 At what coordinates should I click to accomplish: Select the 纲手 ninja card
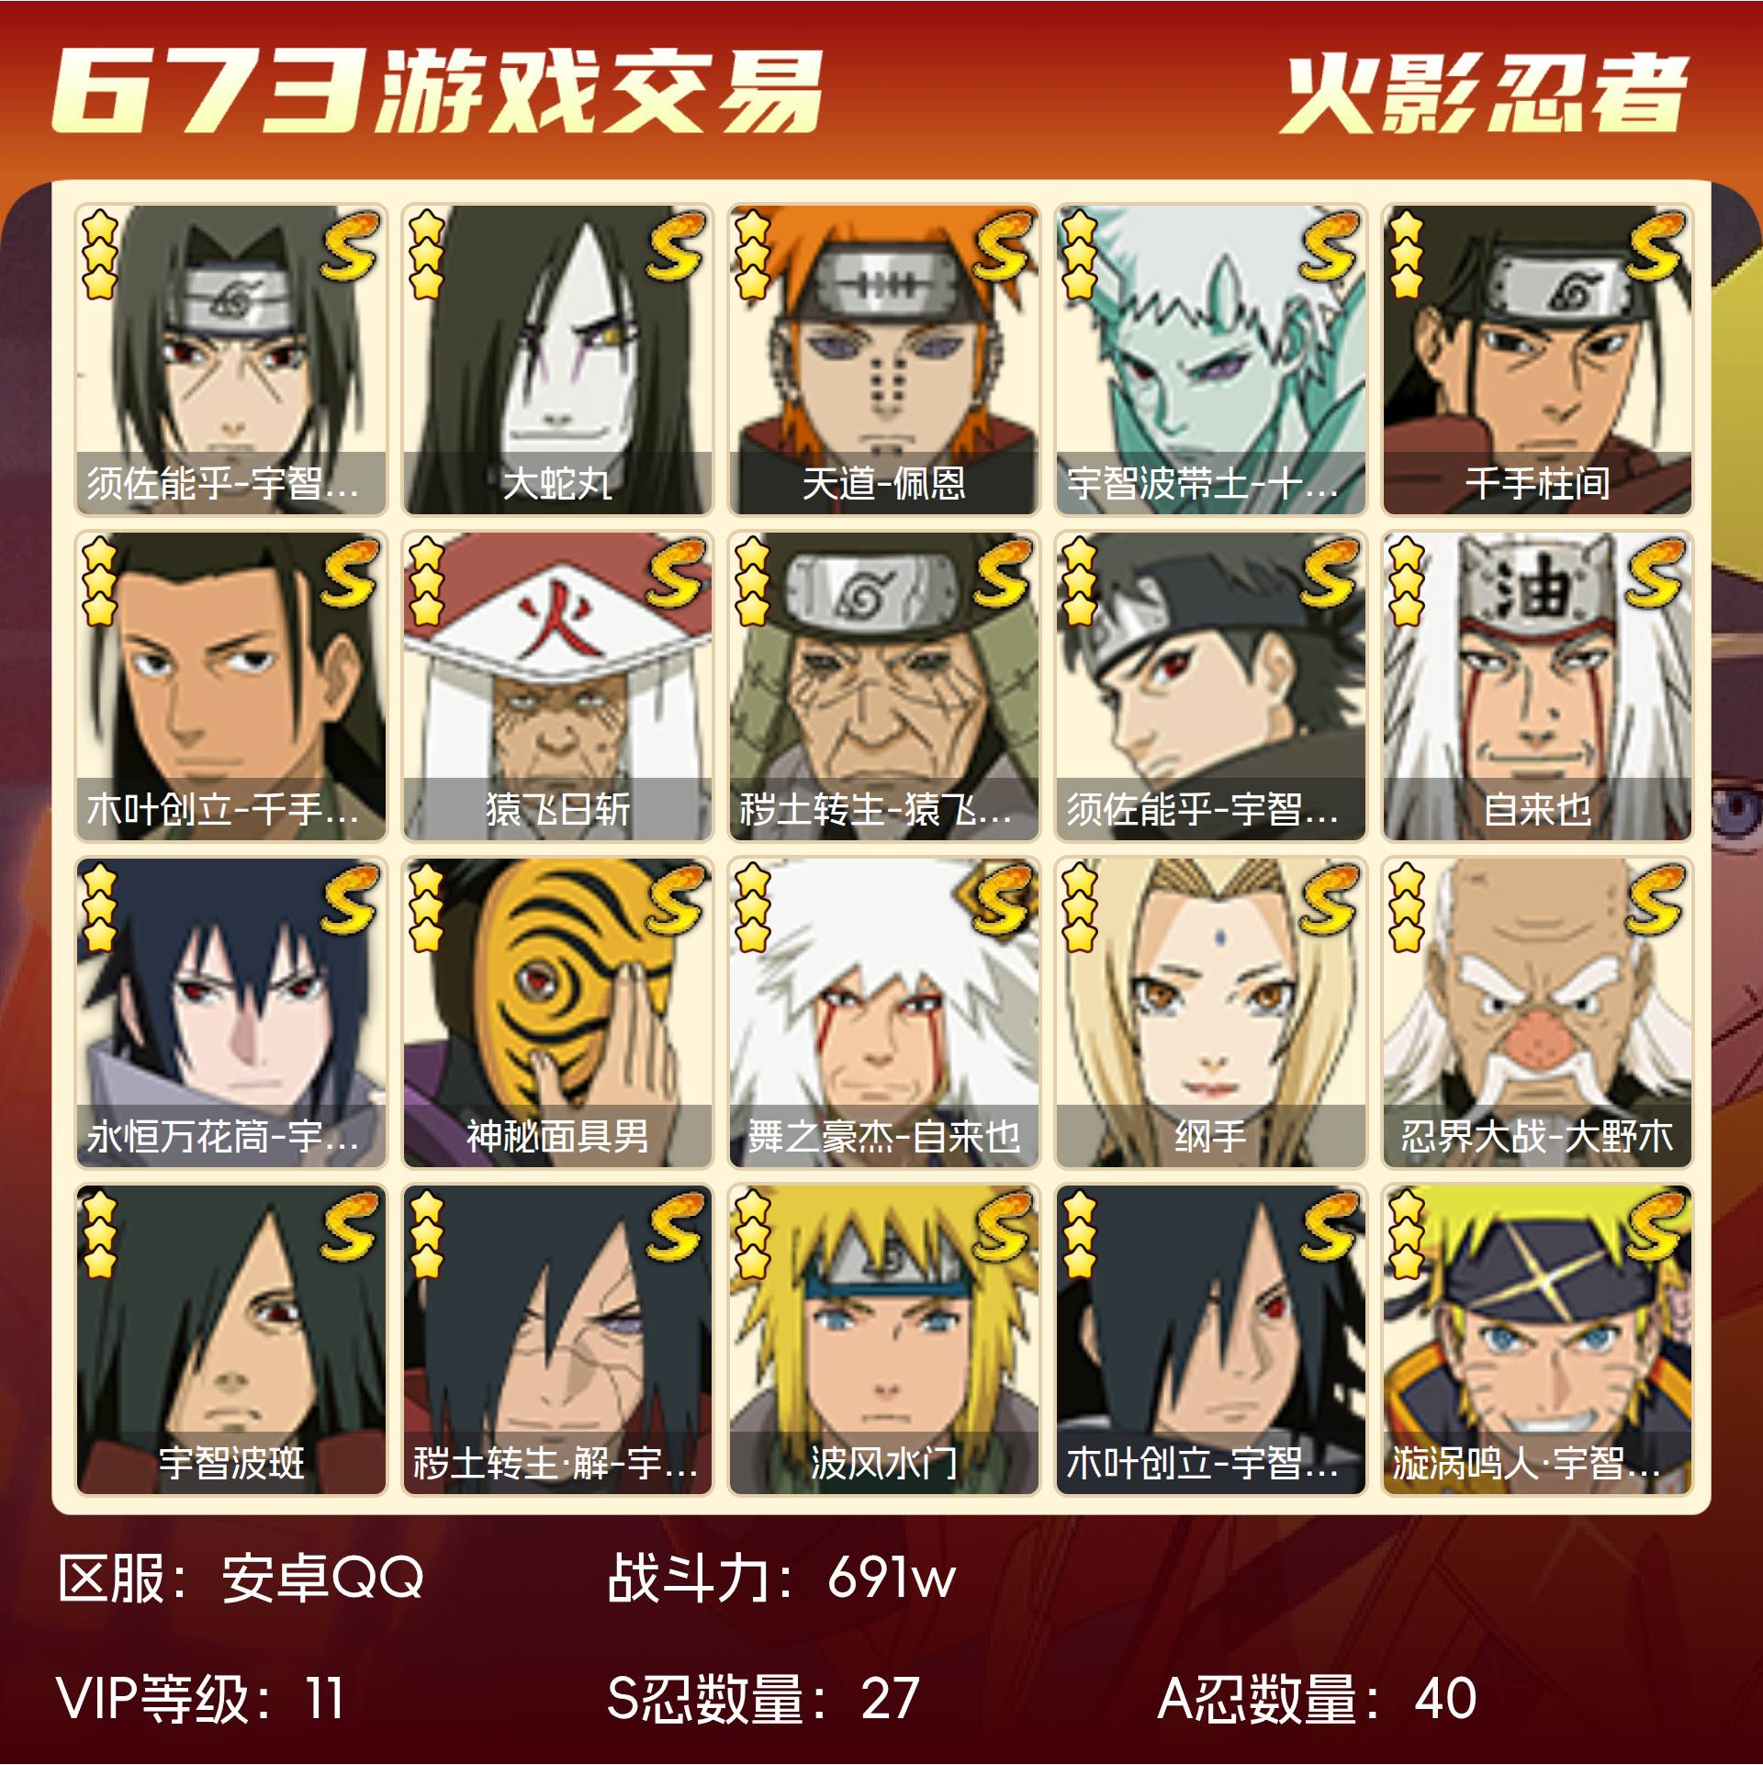[1210, 1013]
